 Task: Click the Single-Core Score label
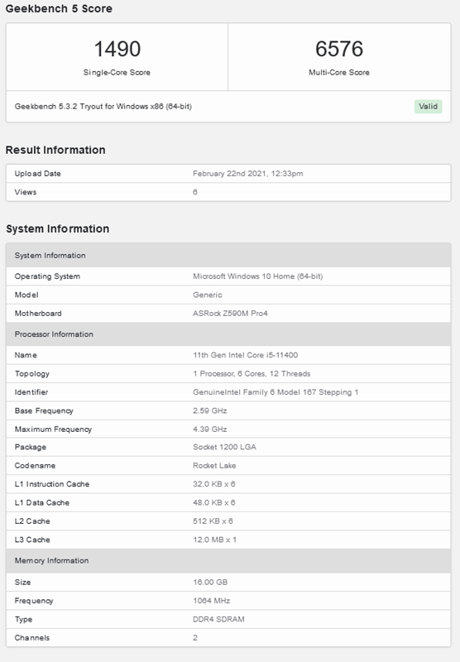117,73
